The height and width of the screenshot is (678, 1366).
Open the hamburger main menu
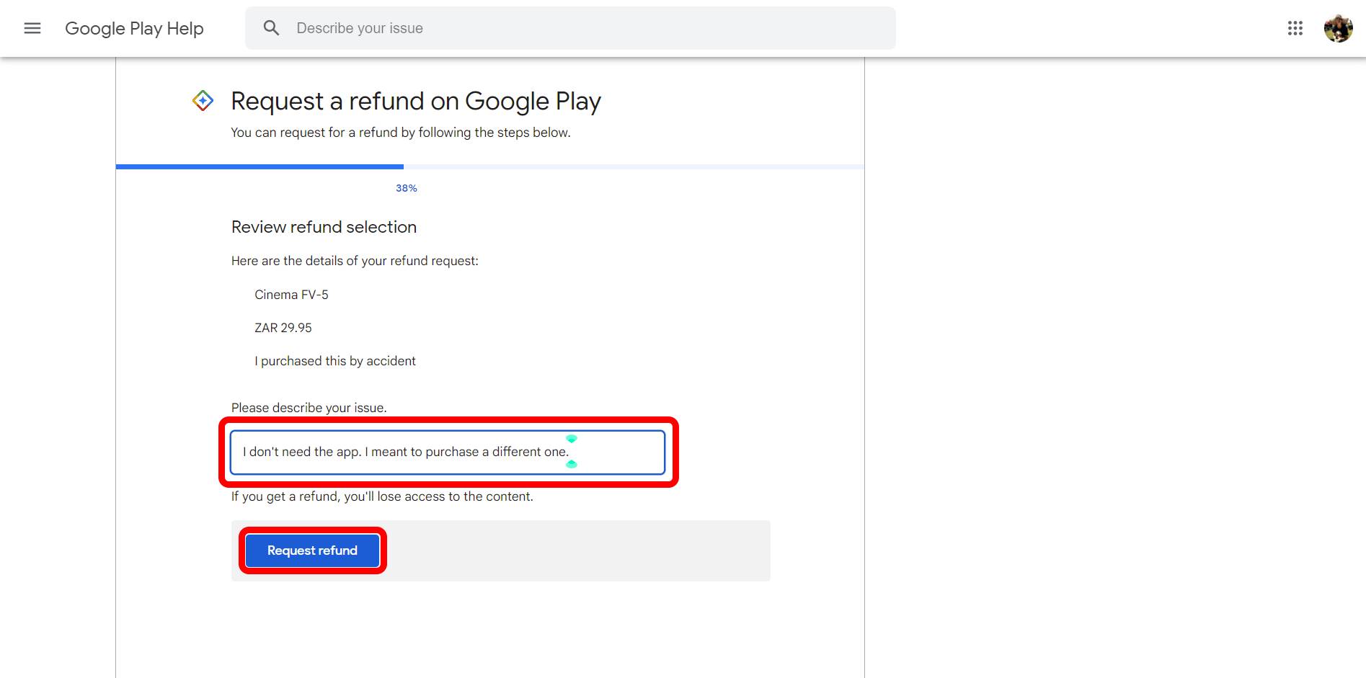32,28
